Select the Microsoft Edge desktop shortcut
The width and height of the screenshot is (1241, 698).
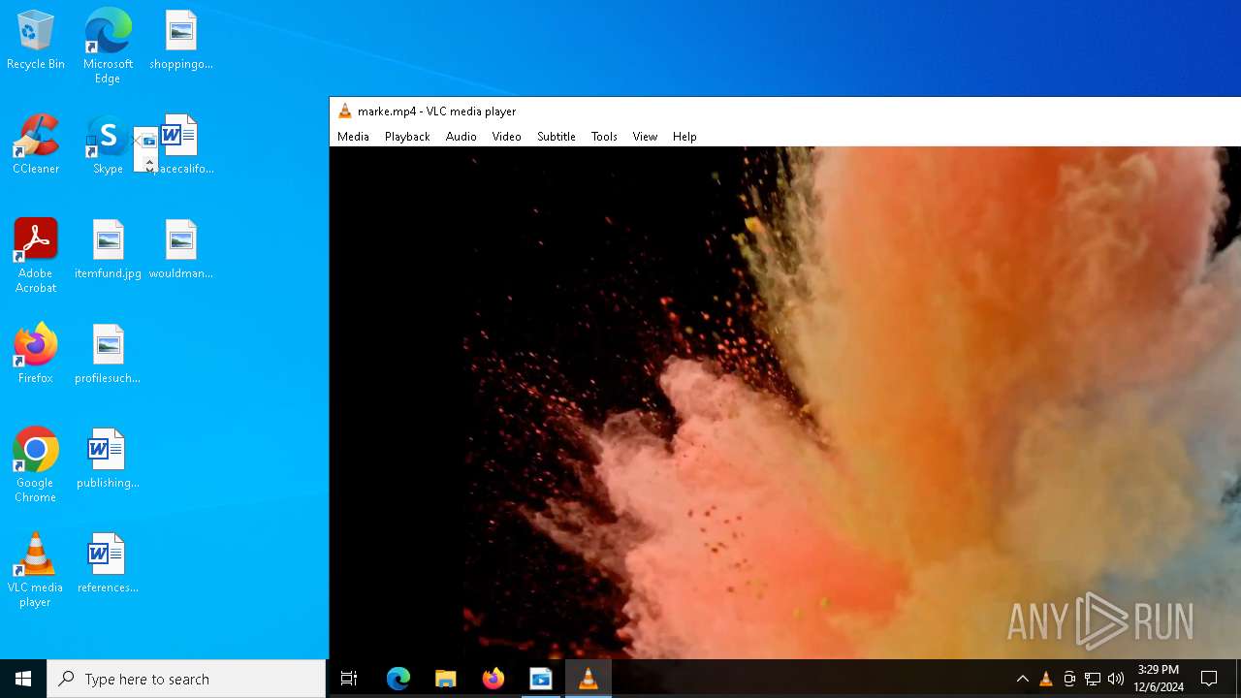[108, 47]
